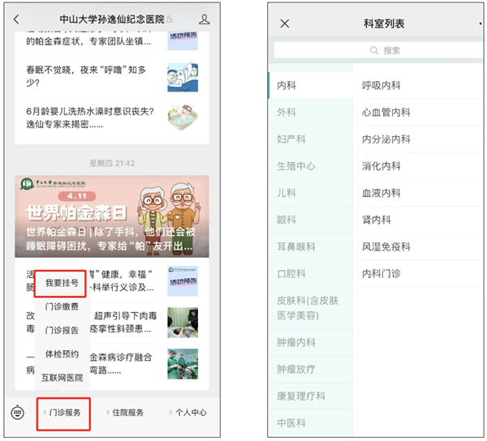Select the 肿瘤内科 category
The height and width of the screenshot is (441, 487).
pos(311,342)
